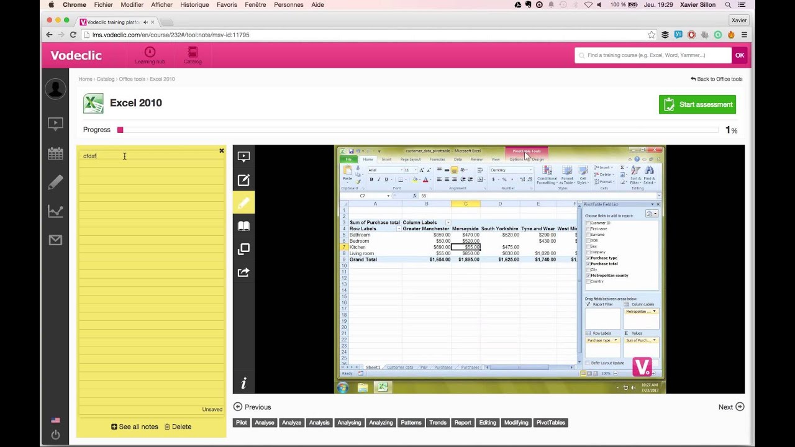Open macOS Spotlight search icon
The height and width of the screenshot is (447, 795).
728,4
